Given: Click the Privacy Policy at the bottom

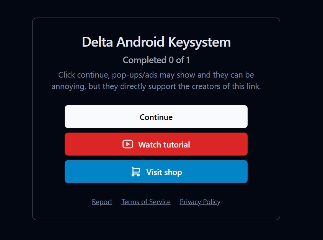Looking at the screenshot, I should [x=200, y=201].
